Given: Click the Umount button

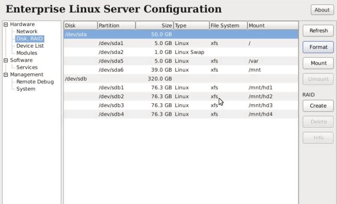Looking at the screenshot, I should (x=318, y=79).
